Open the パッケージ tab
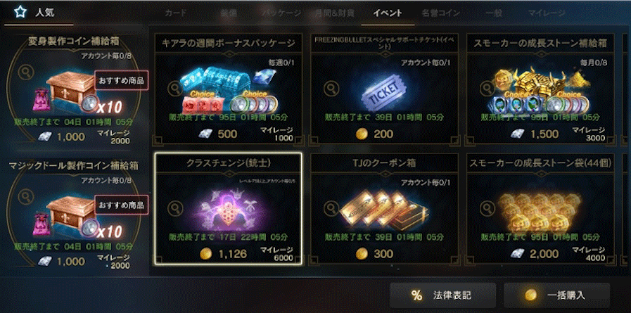This screenshot has width=631, height=313. tap(281, 13)
